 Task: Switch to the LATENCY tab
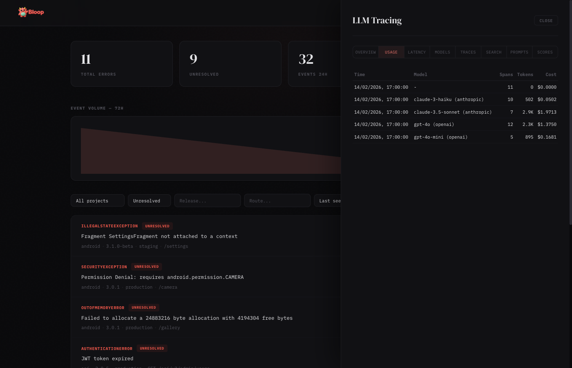[x=416, y=52]
